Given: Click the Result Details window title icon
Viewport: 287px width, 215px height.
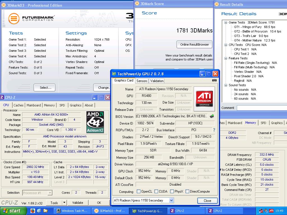Looking at the screenshot, I should point(217,4).
